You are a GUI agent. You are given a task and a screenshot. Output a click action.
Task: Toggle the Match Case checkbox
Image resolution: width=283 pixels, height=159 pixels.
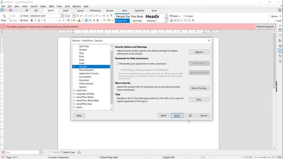click(x=62, y=152)
